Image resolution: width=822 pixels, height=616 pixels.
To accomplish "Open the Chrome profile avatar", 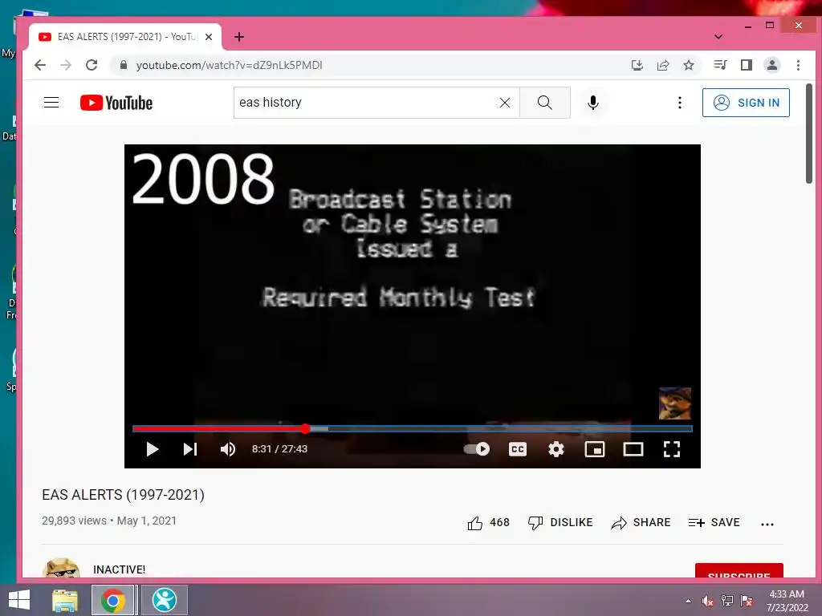I will [771, 65].
